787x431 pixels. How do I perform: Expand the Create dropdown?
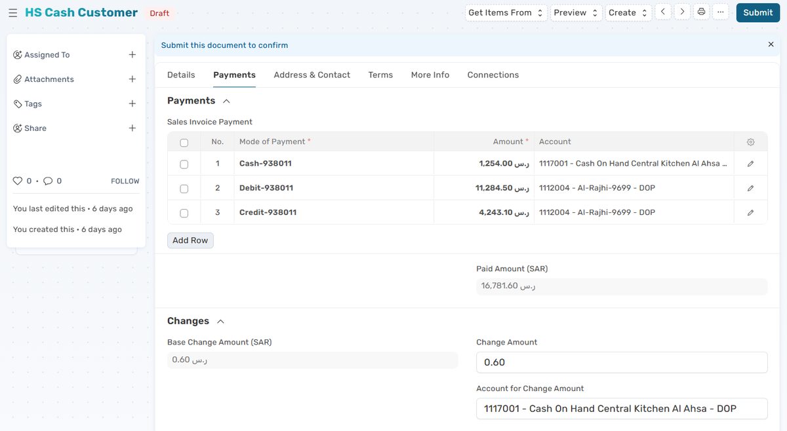[628, 12]
